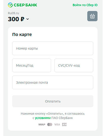Click the Mastercard logo

(x=50, y=125)
